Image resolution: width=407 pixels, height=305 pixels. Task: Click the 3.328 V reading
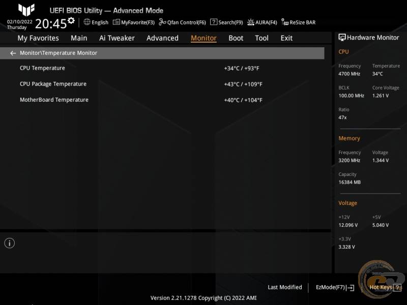coord(346,247)
